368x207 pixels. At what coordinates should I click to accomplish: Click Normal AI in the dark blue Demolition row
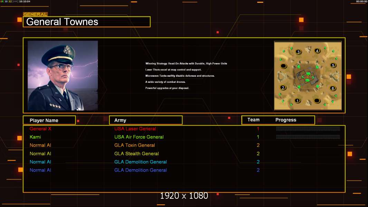(x=40, y=170)
